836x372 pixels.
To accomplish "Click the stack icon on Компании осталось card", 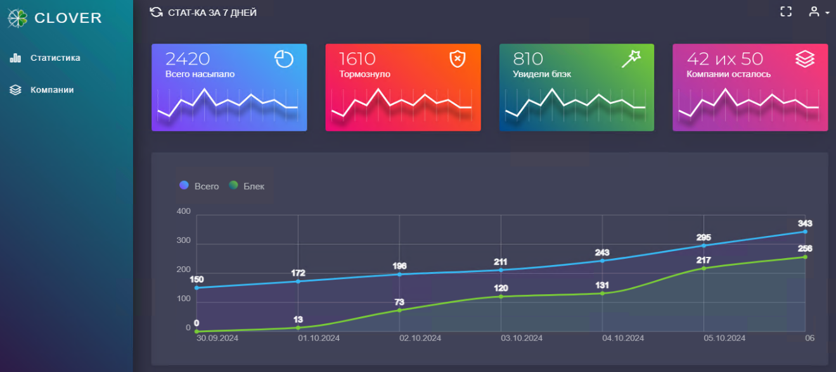I will 804,59.
